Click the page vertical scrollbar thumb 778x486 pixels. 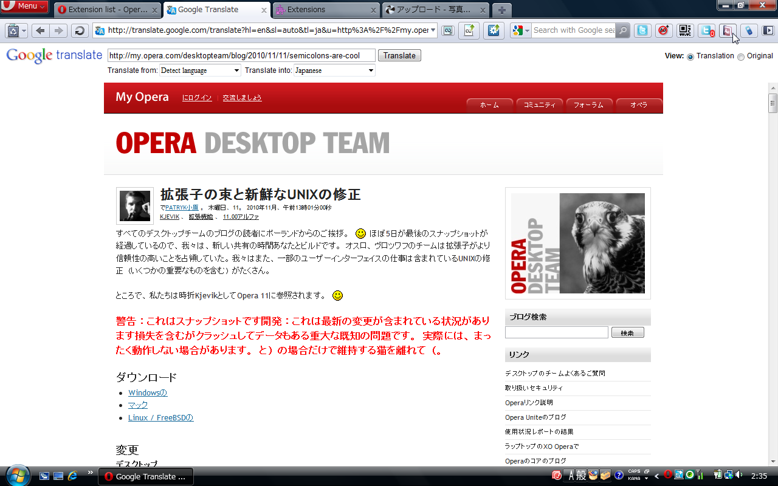773,103
